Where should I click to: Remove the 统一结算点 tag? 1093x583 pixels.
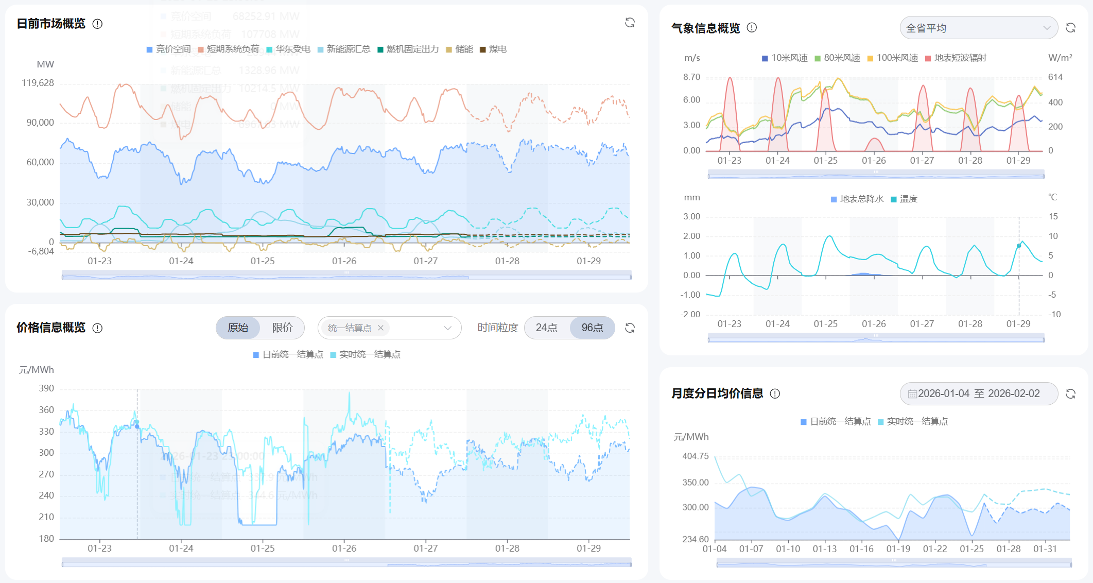click(380, 328)
